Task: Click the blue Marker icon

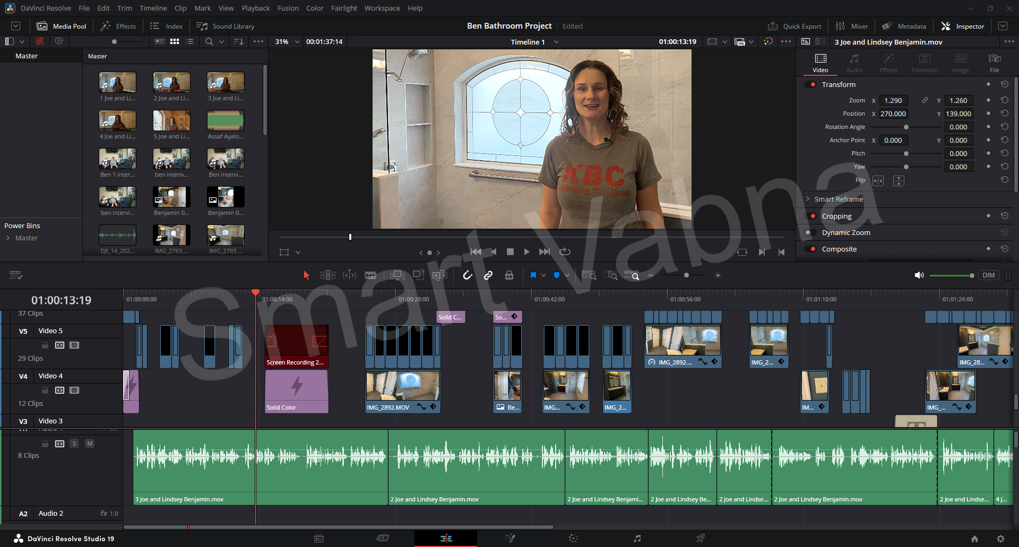Action: tap(557, 275)
